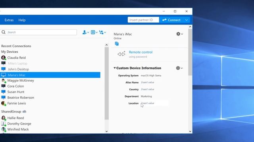254x142 pixels.
Task: Maximize the application window
Action: point(175,11)
